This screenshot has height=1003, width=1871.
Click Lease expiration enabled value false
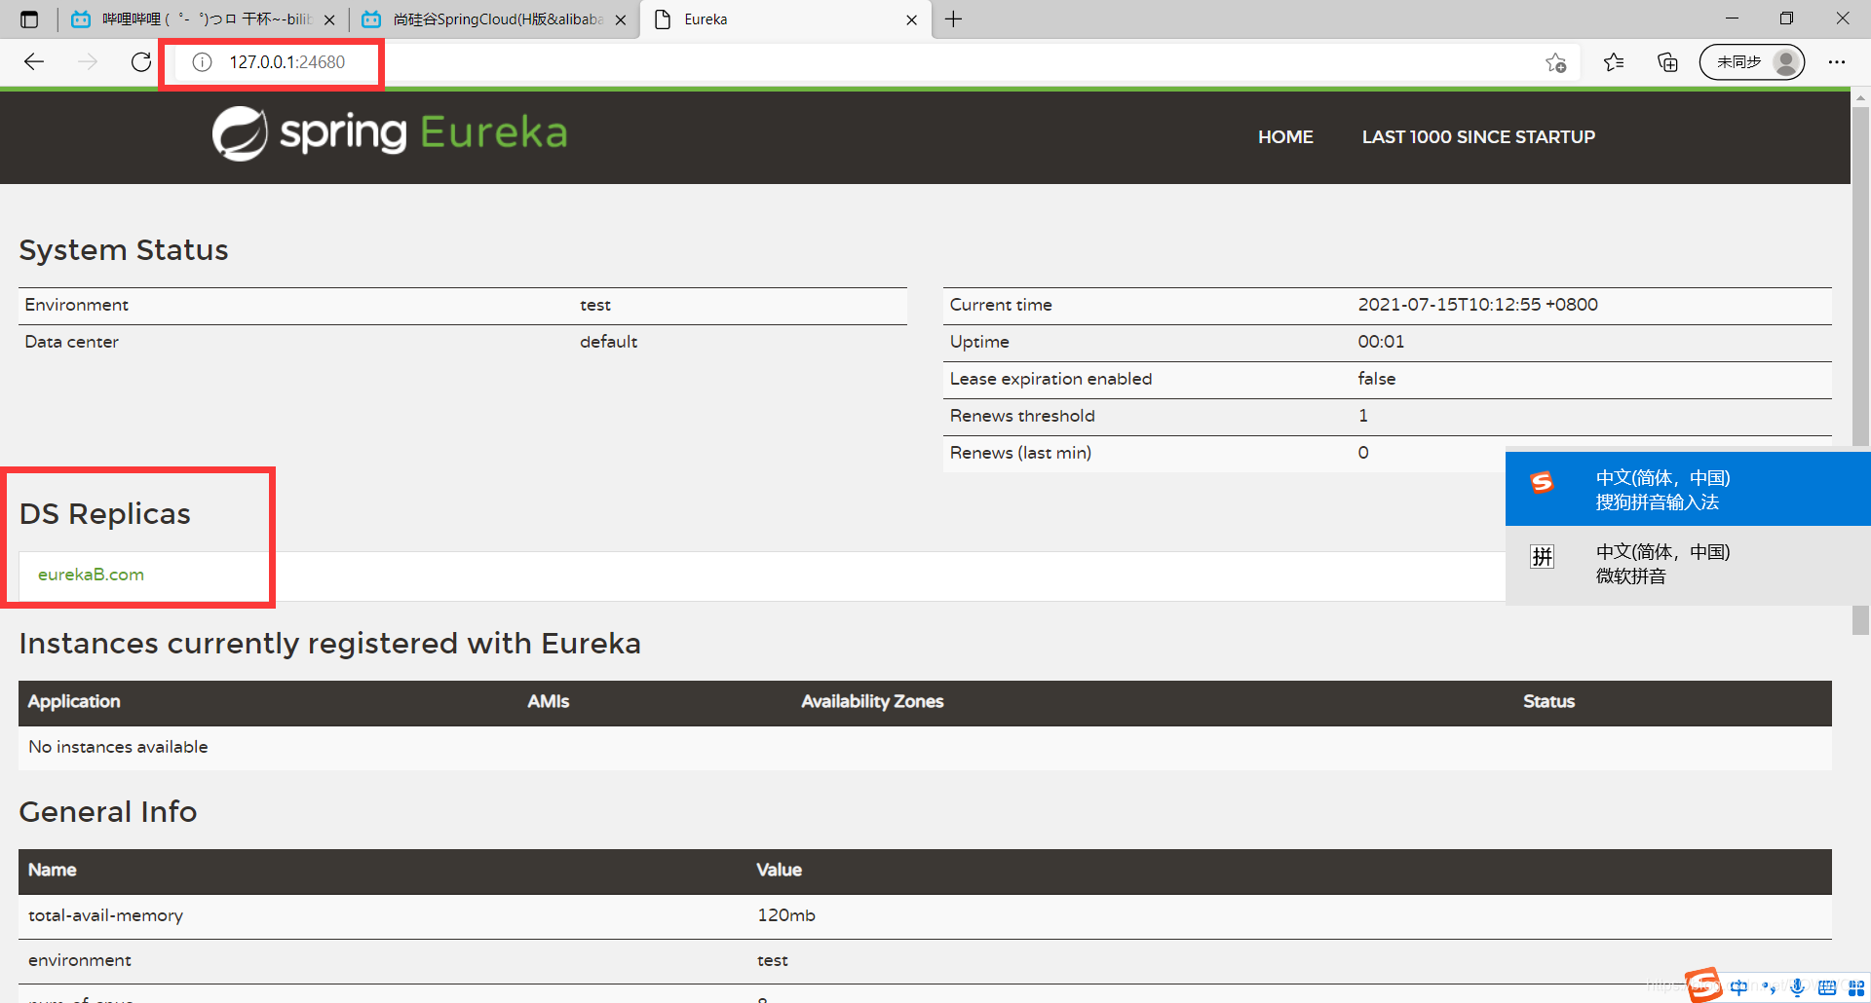[x=1376, y=379]
